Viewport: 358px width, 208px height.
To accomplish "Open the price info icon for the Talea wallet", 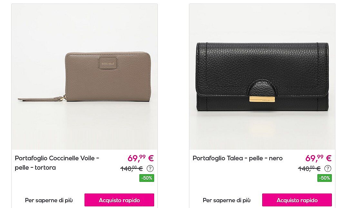I will coord(328,169).
